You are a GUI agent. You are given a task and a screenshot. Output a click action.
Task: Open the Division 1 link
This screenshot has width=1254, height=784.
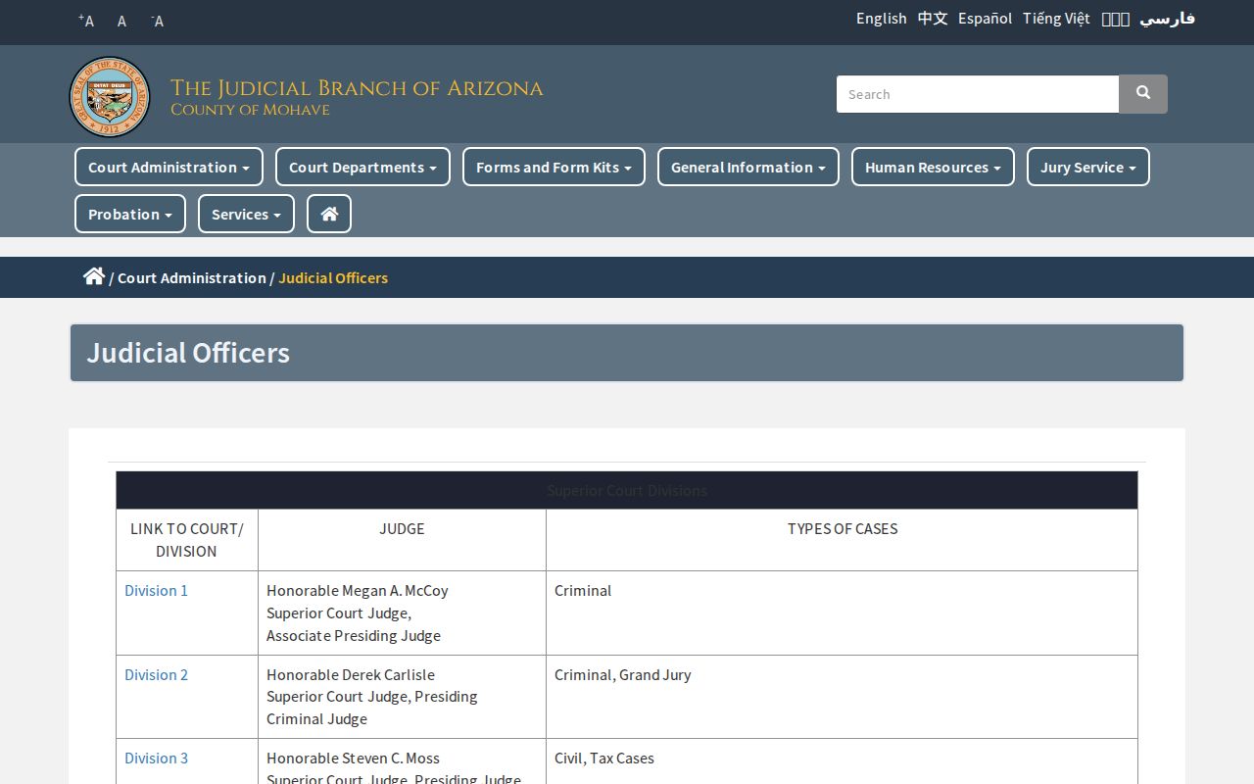click(156, 590)
